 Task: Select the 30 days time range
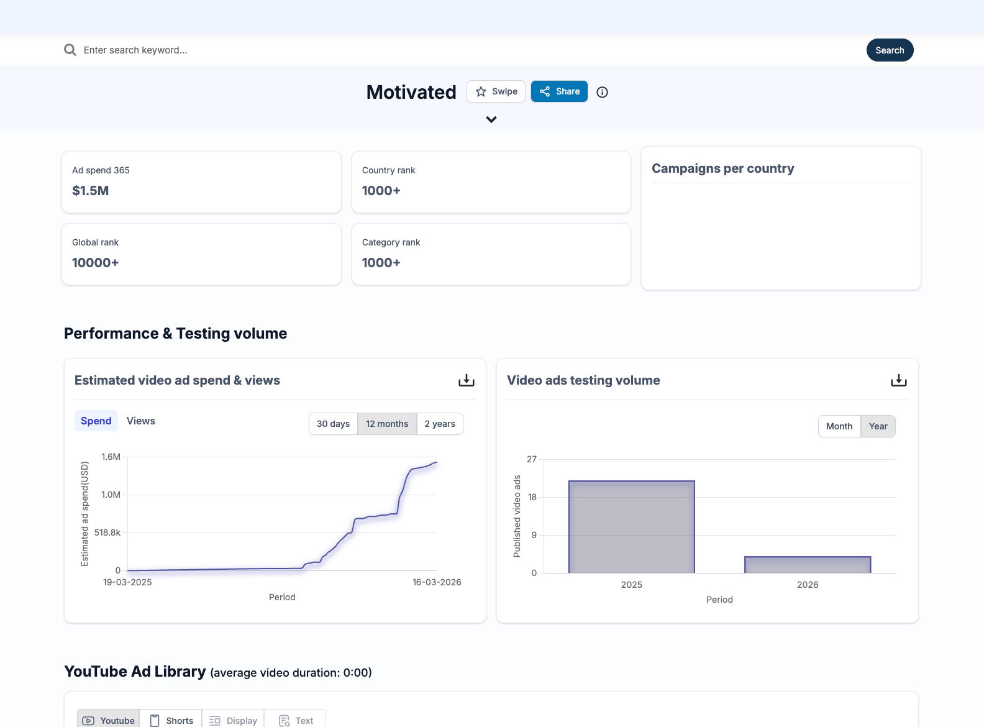coord(333,424)
